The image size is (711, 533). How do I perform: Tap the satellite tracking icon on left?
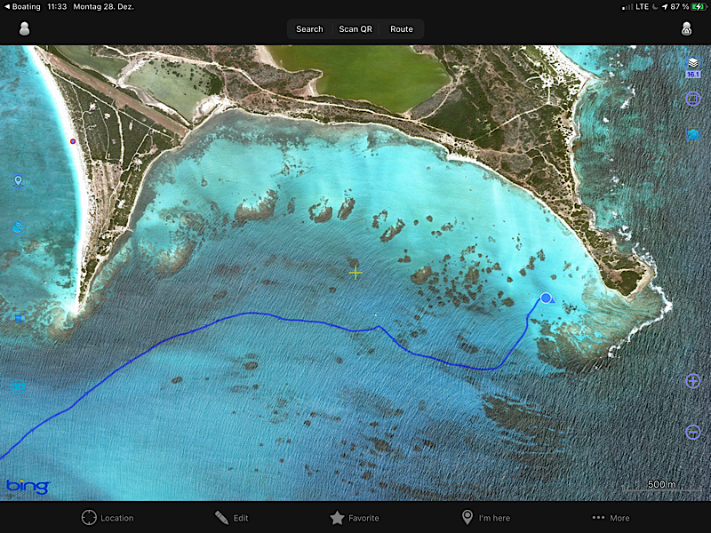tap(18, 227)
